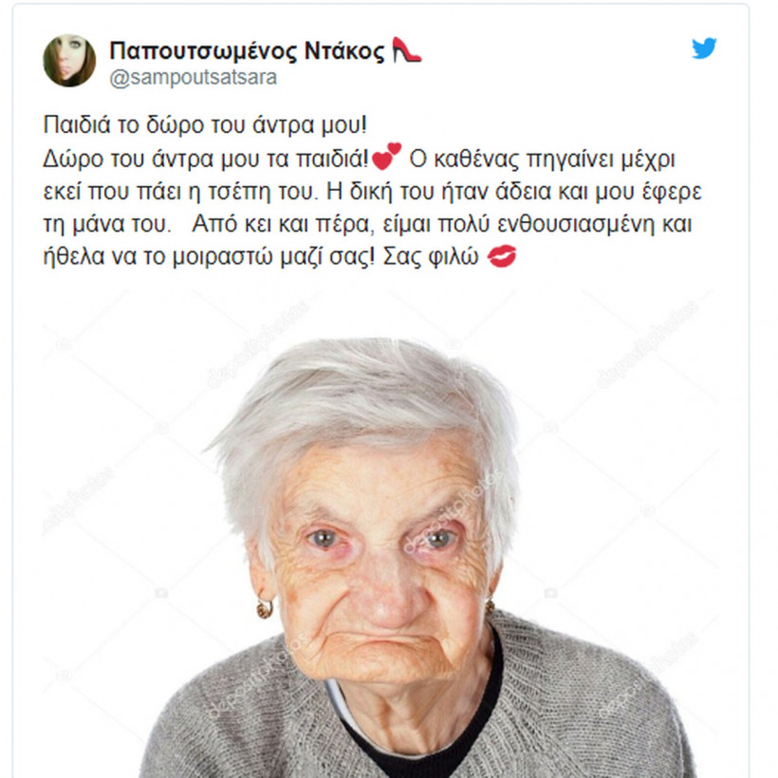Click the small camera watermark icon left of the face
778x778 pixels.
tap(160, 593)
